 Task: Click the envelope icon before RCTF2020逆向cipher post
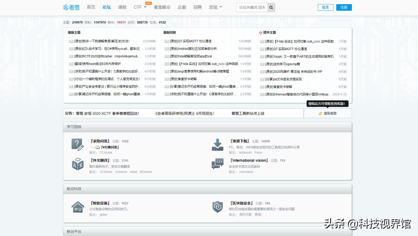coord(71,56)
